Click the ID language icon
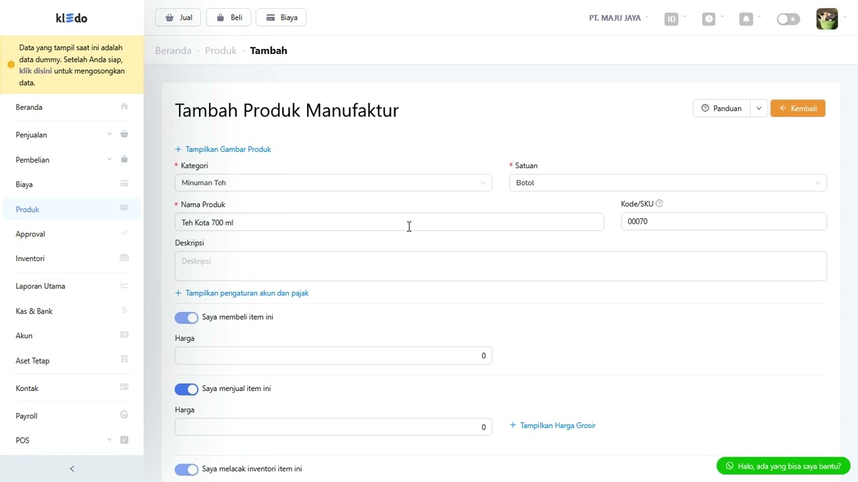The image size is (858, 482). 671,19
